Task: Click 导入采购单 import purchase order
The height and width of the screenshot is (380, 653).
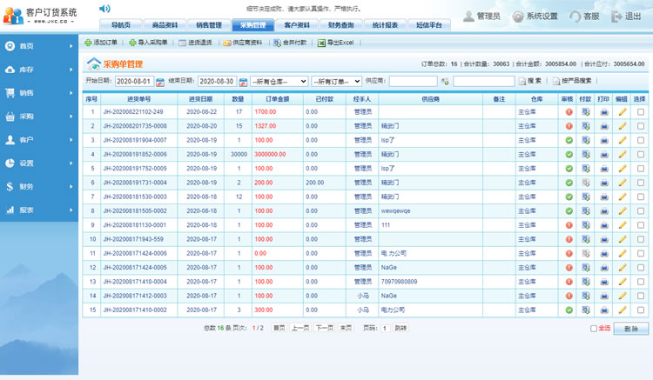Action: click(148, 43)
